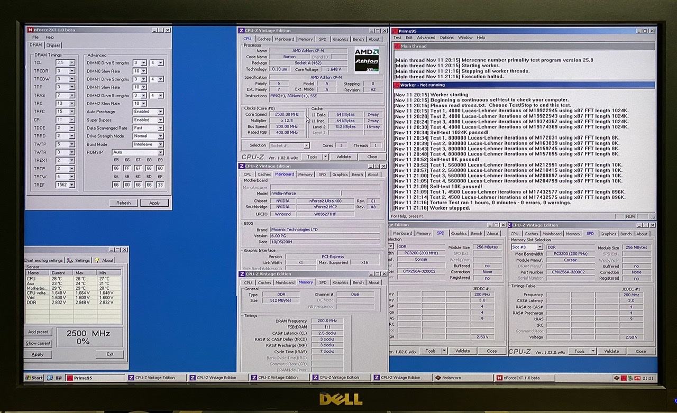Open File menu in nForce2XT
Viewport: 677px width, 413px height.
pyautogui.click(x=35, y=38)
